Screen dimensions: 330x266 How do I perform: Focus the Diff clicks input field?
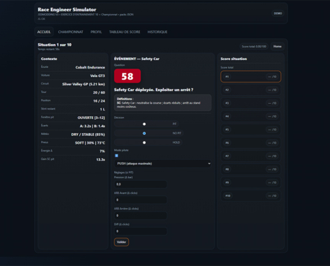(x=141, y=231)
